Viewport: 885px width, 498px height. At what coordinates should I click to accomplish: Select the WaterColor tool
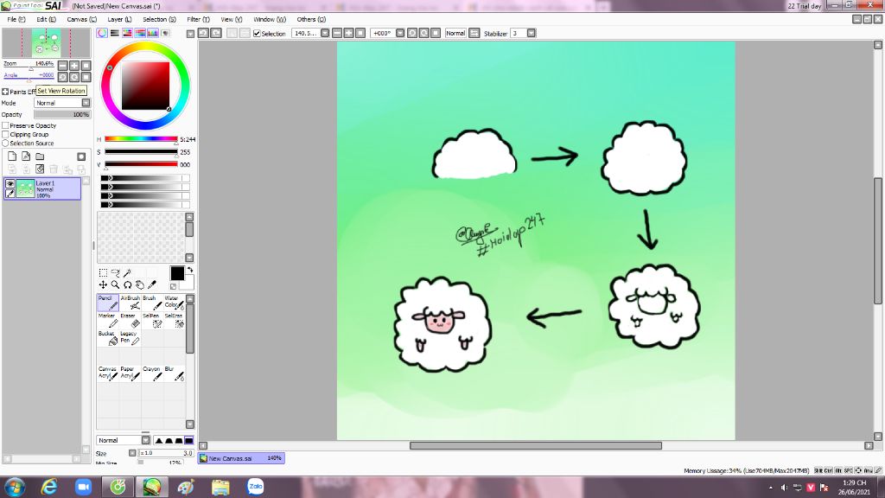pyautogui.click(x=174, y=303)
